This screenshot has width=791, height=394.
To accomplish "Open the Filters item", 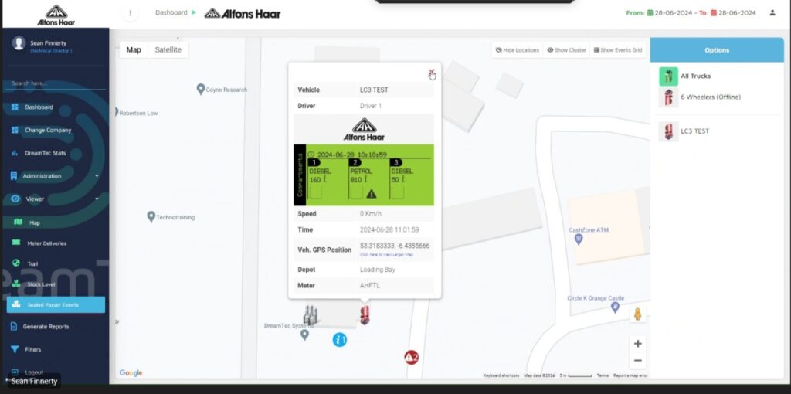I will (x=32, y=349).
